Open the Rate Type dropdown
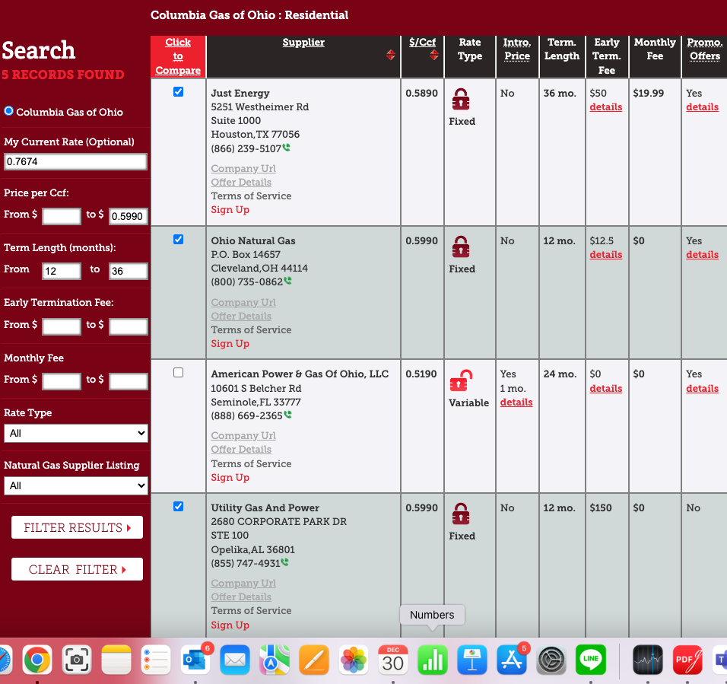Screen dimensions: 727x684 [75, 433]
